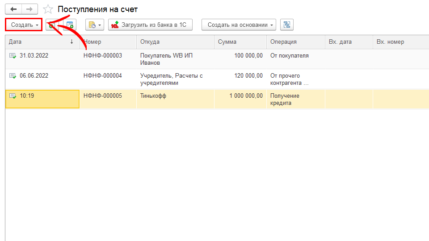429x241 pixels.
Task: Click document icon in 06.06.2022 row
Action: [x=13, y=76]
